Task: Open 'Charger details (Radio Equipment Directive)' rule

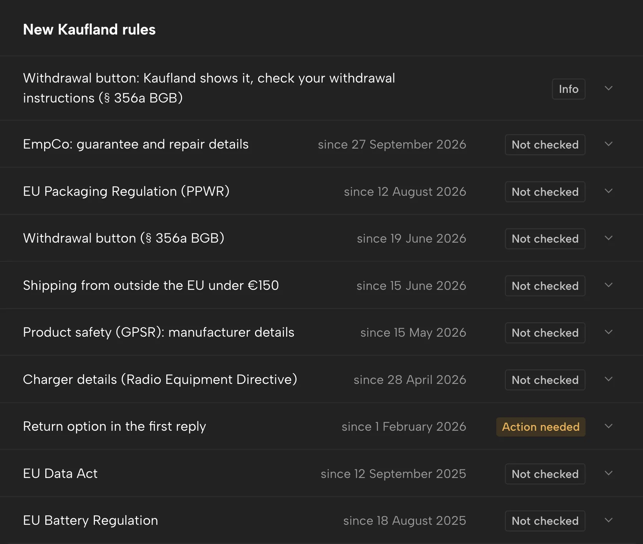Action: pyautogui.click(x=160, y=379)
